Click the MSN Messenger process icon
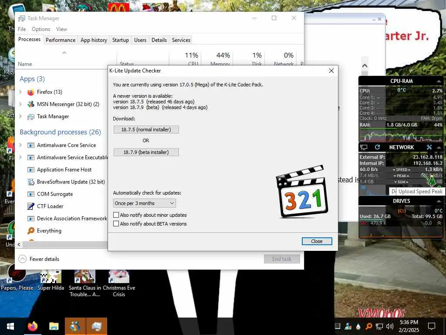446x335 pixels. click(31, 104)
